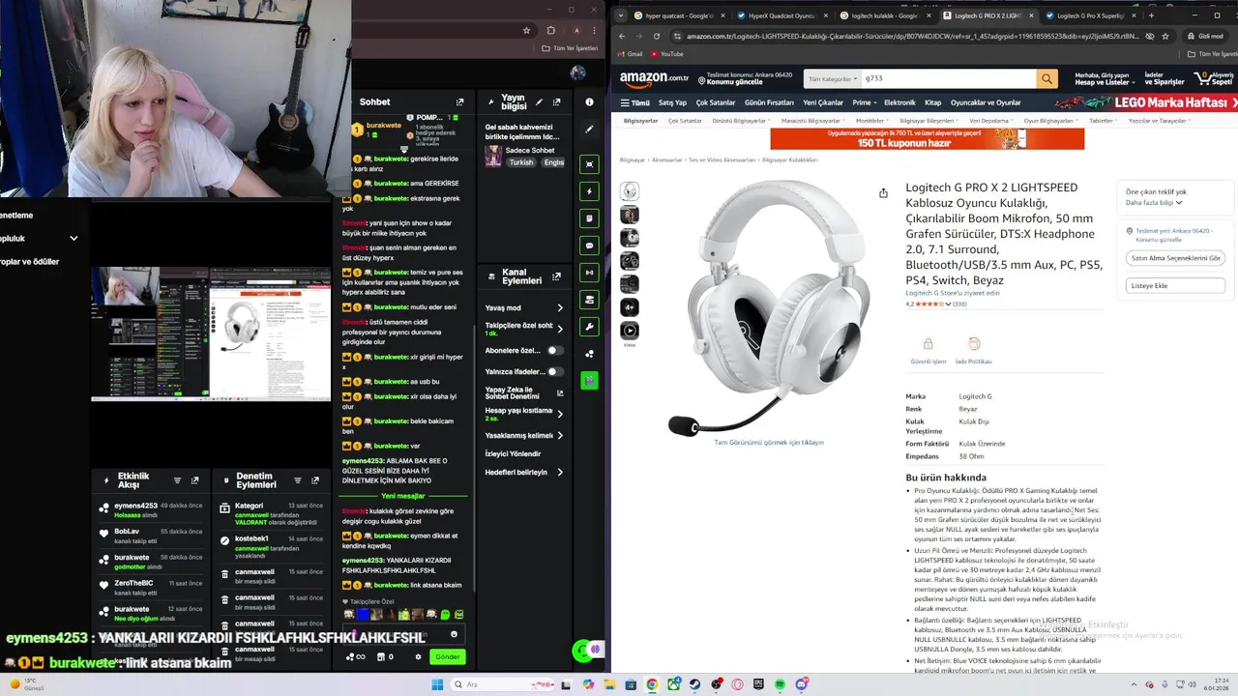Switch to the HyperX Quadcast Oyuncu tab
The image size is (1238, 696).
781,15
